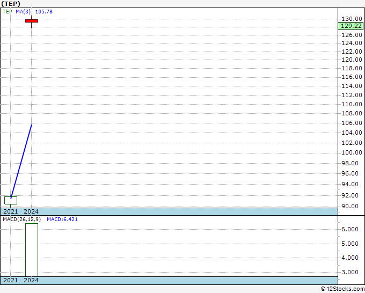This screenshot has height=293, width=365.
Task: Click the 6.000 MACD axis label
Action: pos(350,229)
